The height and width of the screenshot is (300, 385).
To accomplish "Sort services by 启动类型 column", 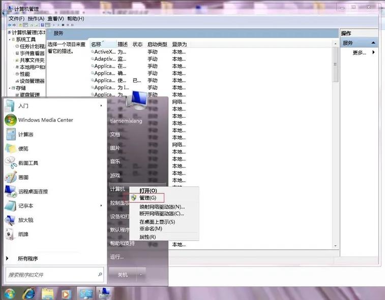I will [157, 44].
